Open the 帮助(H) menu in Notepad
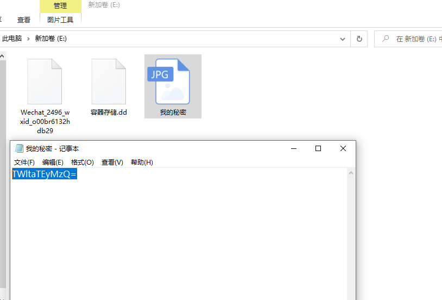442x300 pixels. point(142,162)
